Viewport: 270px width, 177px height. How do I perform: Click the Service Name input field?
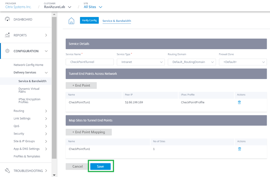89,62
